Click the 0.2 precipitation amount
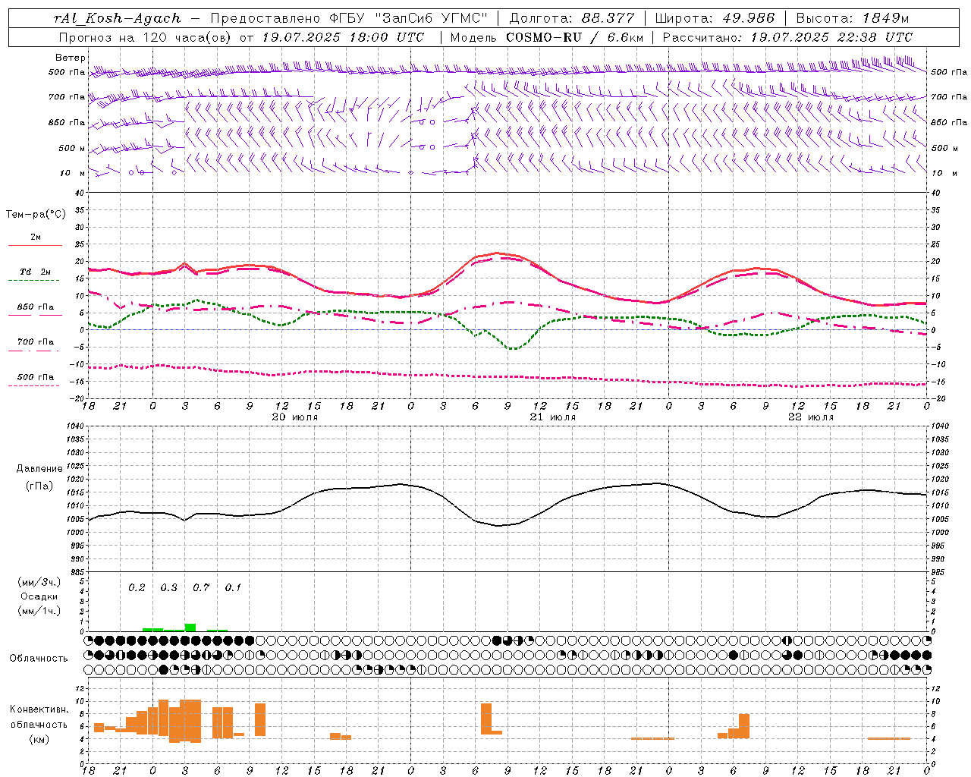 (137, 588)
